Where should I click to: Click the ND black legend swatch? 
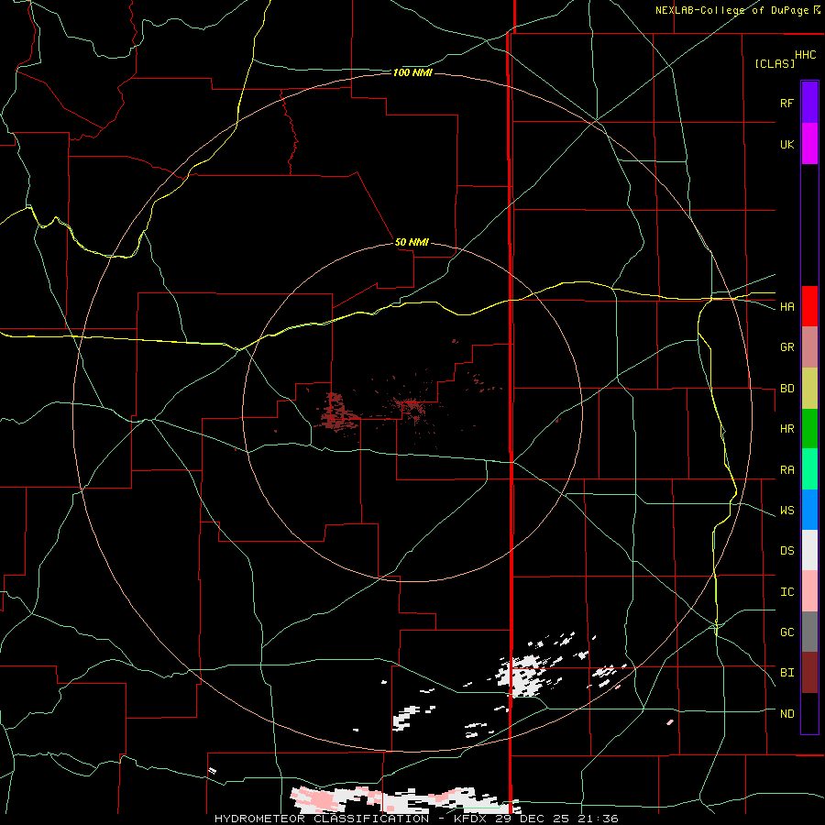pos(809,713)
